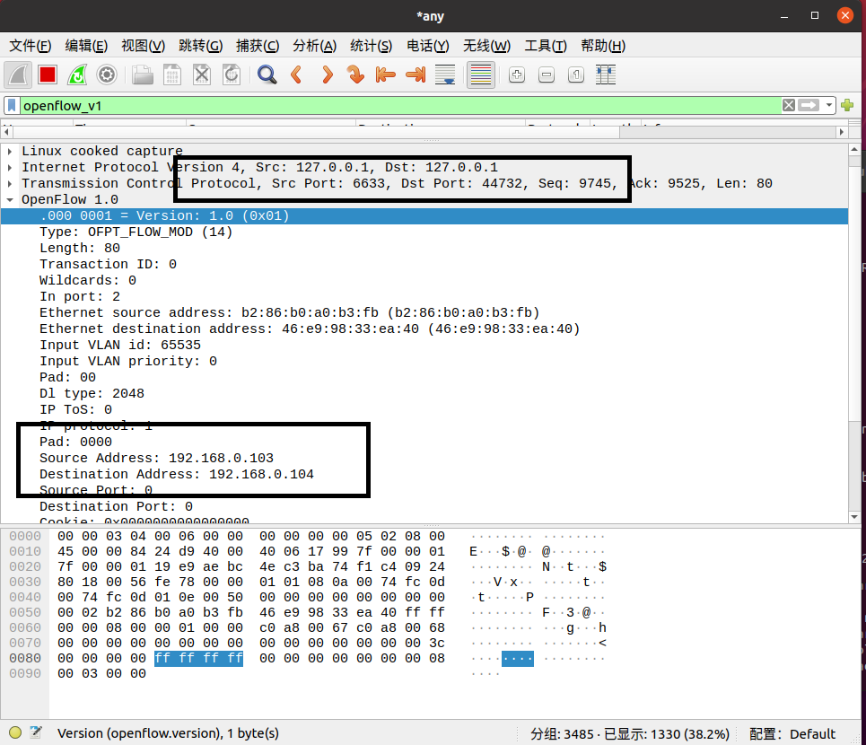The image size is (866, 745).
Task: Open a capture file with the folder icon
Action: [x=143, y=74]
